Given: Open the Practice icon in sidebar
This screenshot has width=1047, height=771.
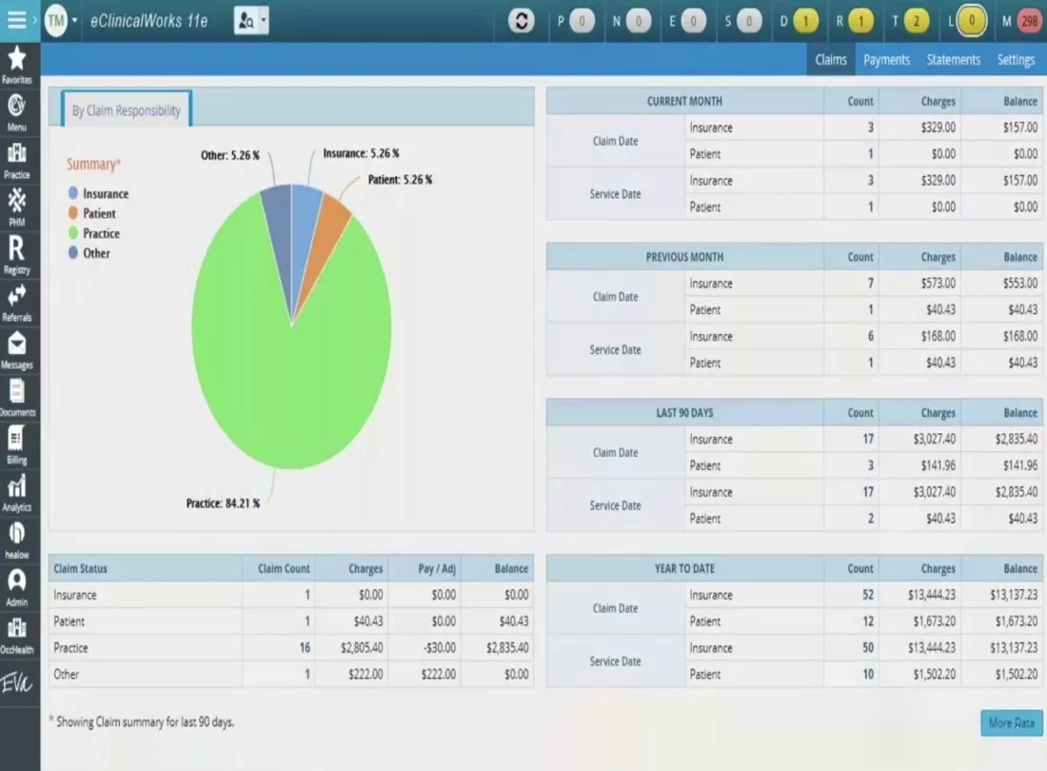Looking at the screenshot, I should tap(17, 155).
